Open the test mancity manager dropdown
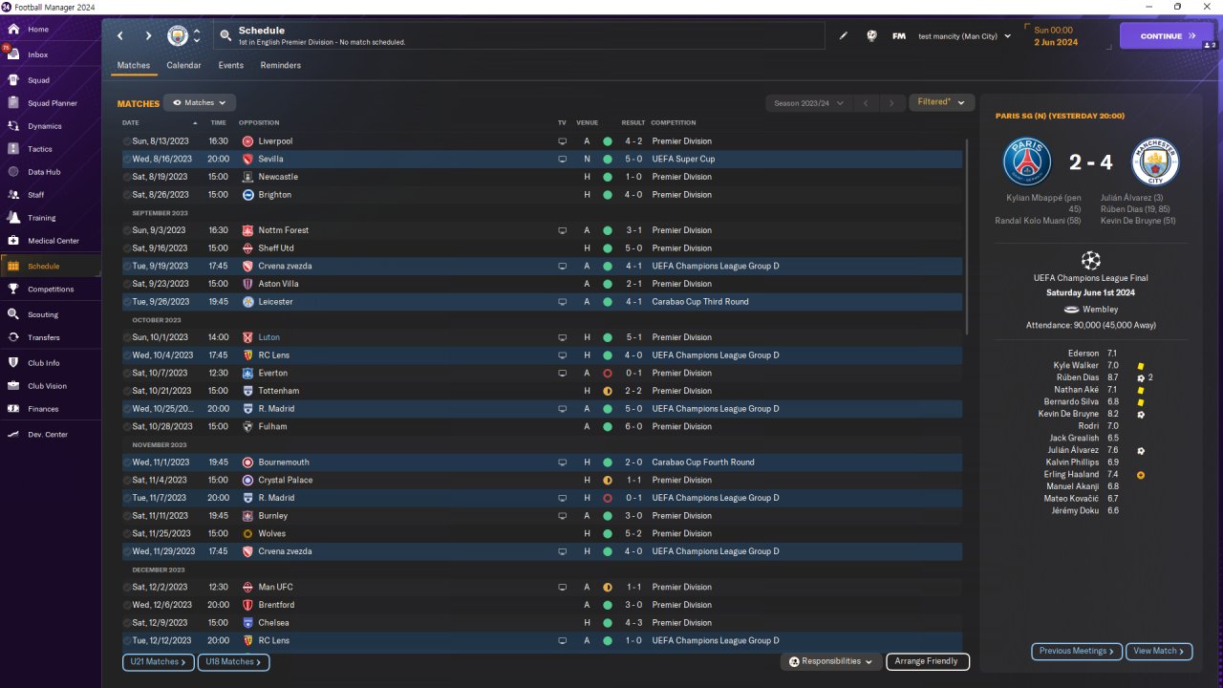This screenshot has height=688, width=1223. pyautogui.click(x=964, y=36)
